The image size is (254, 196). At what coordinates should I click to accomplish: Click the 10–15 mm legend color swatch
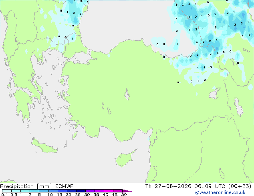point(53,191)
